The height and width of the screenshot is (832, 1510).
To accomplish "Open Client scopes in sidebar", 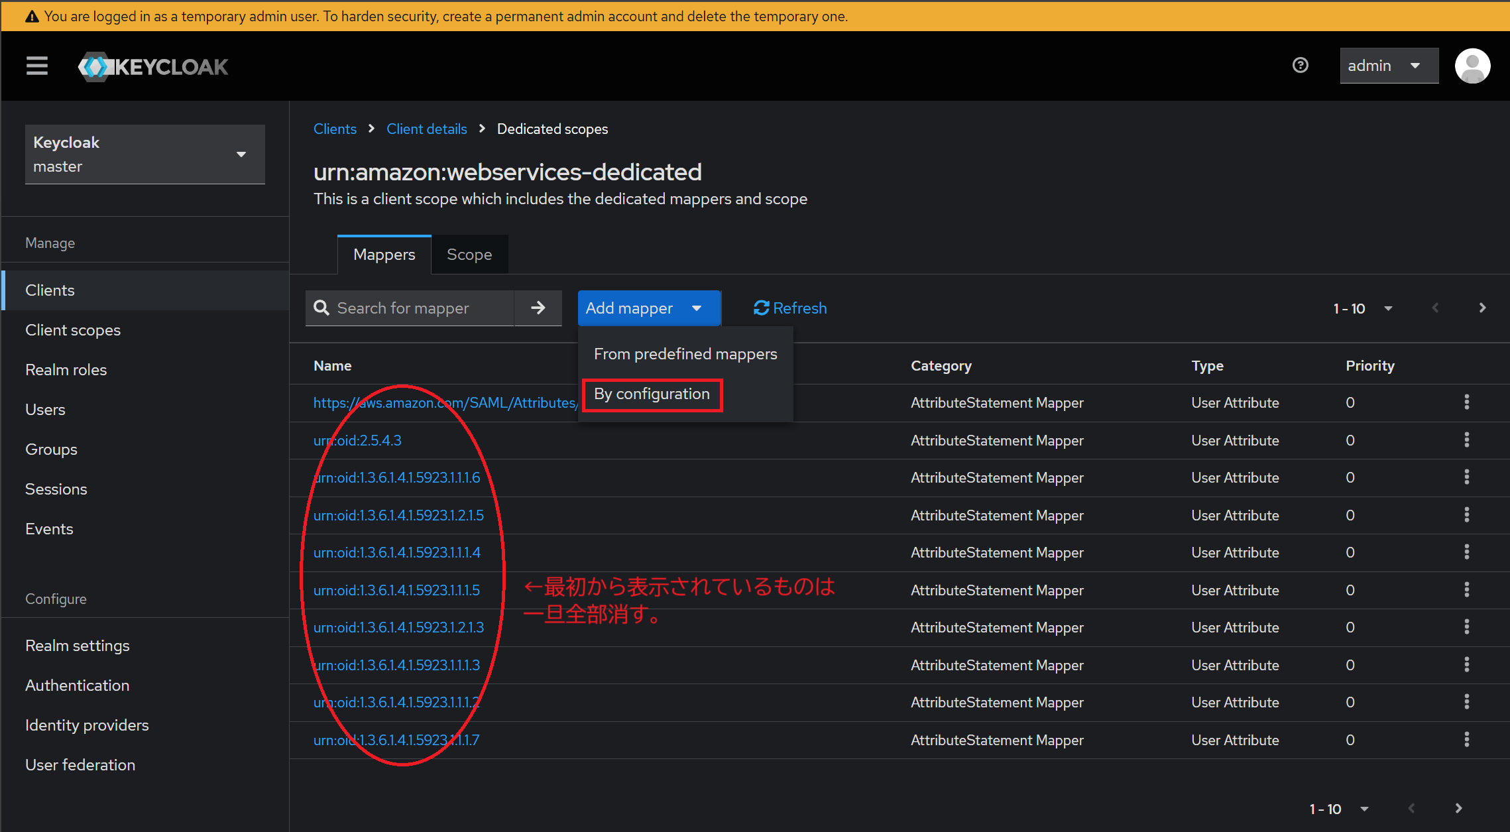I will tap(73, 329).
